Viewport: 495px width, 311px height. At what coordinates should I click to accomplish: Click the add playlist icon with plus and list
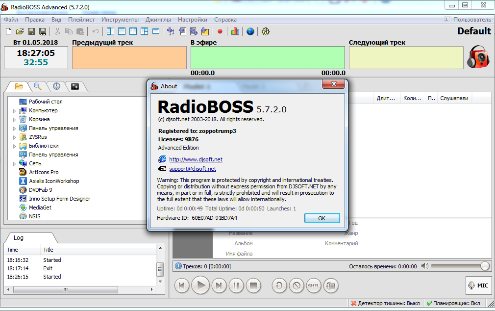coord(182,31)
